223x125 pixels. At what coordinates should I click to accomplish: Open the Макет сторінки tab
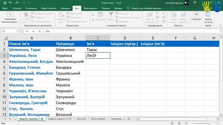[49, 8]
